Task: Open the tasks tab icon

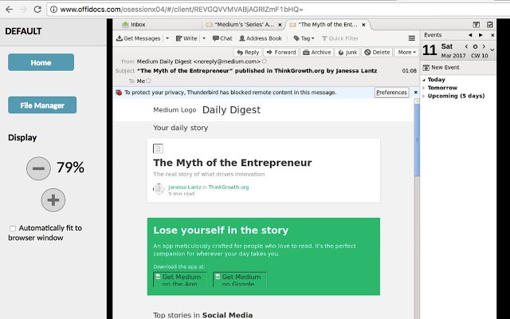Action: pyautogui.click(x=490, y=25)
